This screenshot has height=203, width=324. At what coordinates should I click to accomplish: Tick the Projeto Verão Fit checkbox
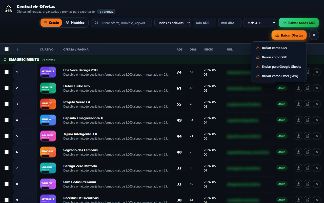[x=7, y=104]
